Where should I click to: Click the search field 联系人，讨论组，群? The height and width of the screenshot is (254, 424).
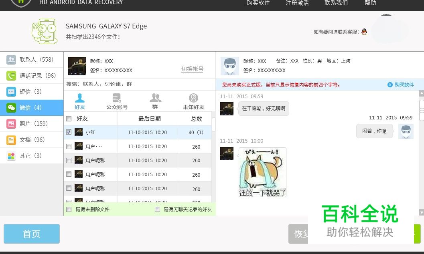click(x=140, y=84)
